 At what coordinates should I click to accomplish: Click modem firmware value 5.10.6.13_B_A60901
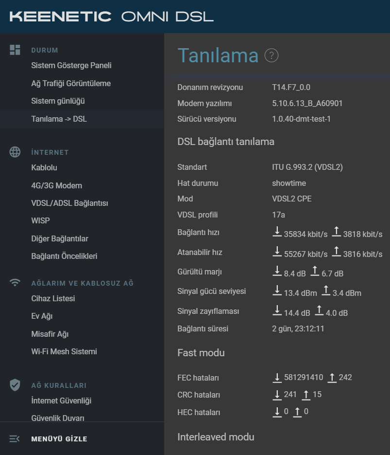pos(307,103)
